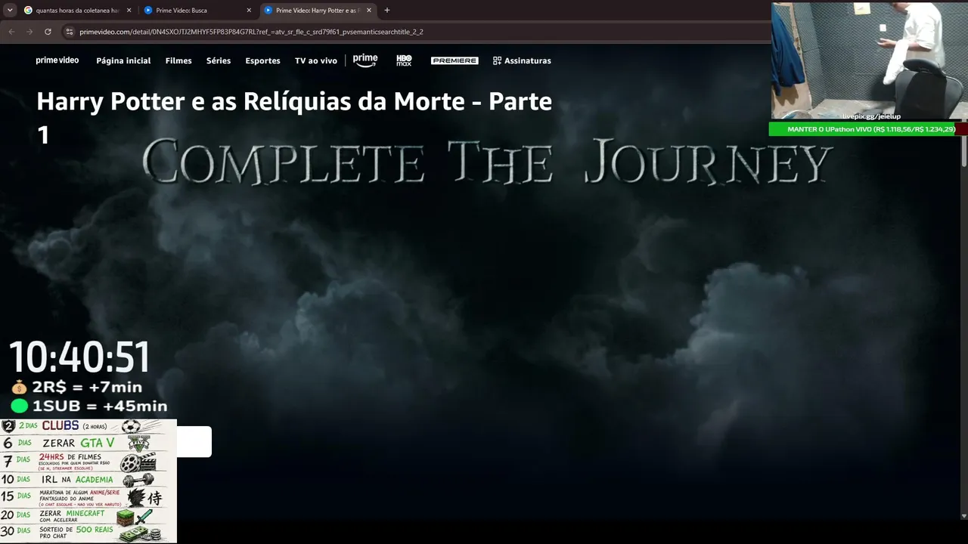Close the 'Prime Video: Harry Potter' tab

369,11
